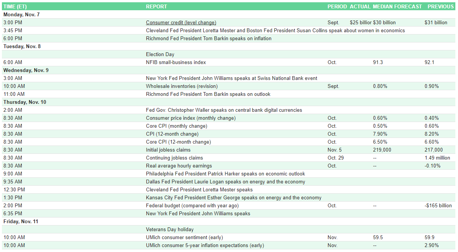Select Esther George speaks on energy row

pos(229,197)
